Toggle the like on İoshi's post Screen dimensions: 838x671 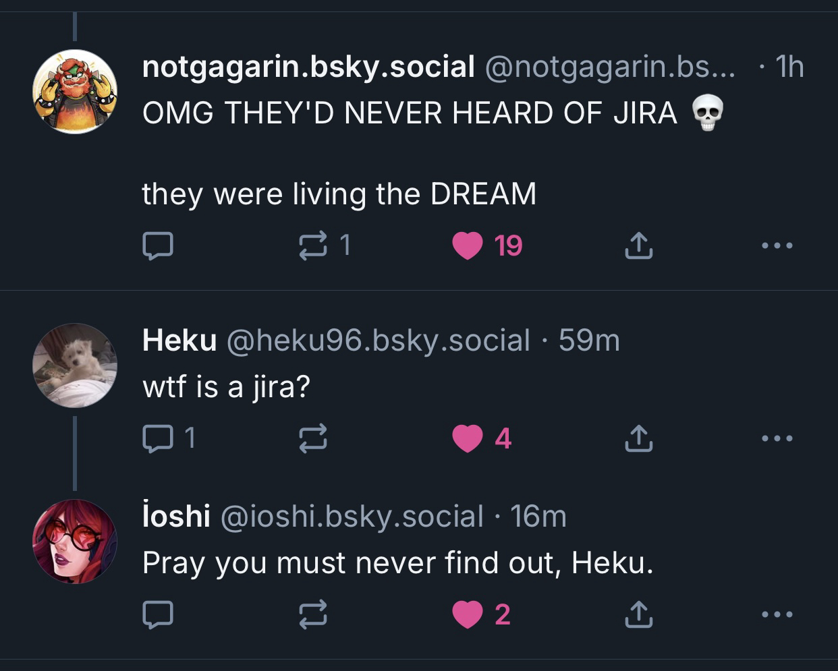(468, 614)
